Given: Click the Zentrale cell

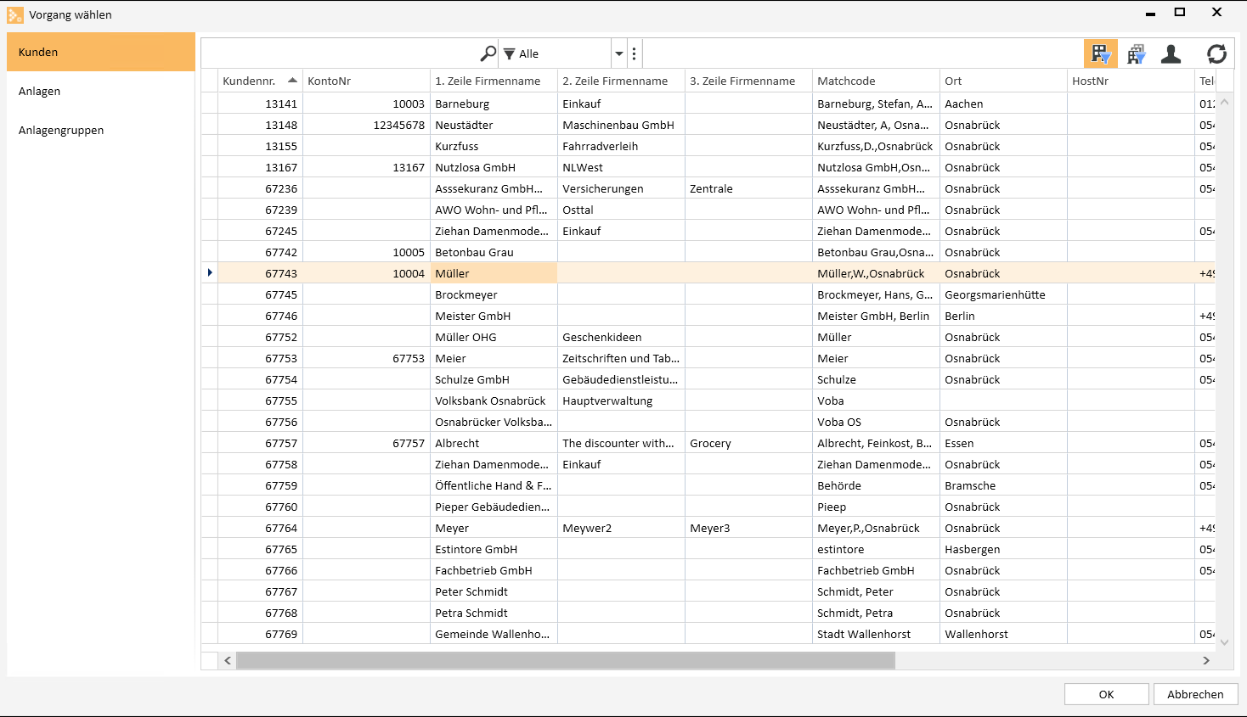Looking at the screenshot, I should (748, 188).
